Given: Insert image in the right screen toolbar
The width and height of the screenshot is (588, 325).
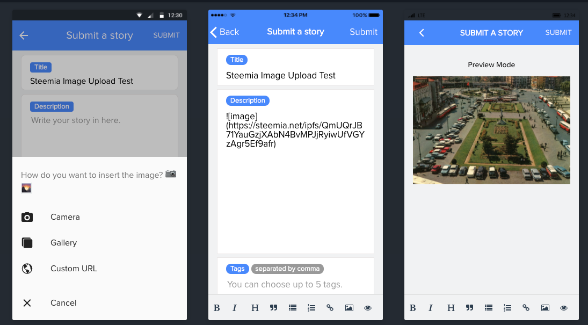Looking at the screenshot, I should pos(545,308).
